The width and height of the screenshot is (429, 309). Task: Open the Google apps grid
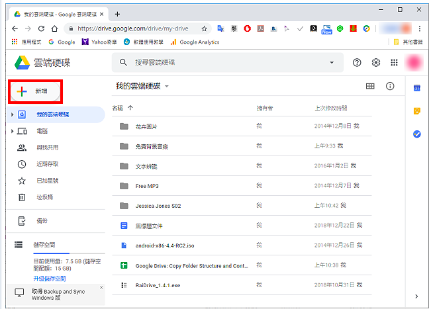coord(394,63)
